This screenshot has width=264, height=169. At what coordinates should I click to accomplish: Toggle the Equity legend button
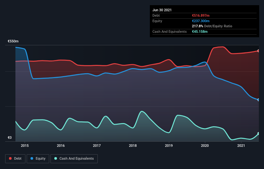click(x=38, y=159)
